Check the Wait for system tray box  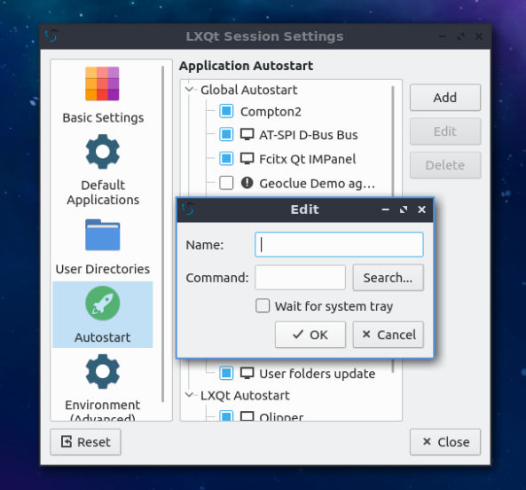coord(263,305)
